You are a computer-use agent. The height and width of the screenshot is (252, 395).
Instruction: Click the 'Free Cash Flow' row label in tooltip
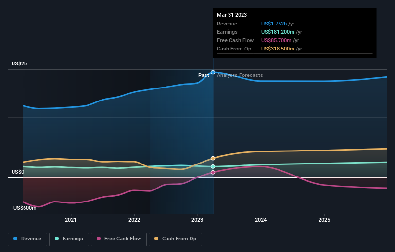[x=235, y=40]
